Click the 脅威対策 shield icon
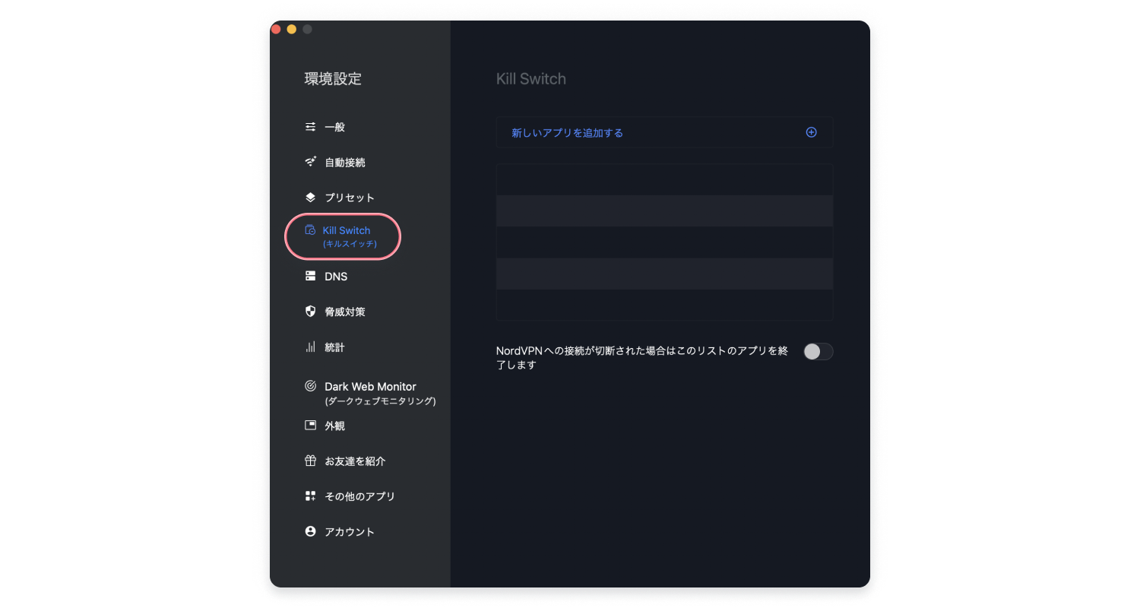Viewport: 1140px width, 608px height. [310, 311]
